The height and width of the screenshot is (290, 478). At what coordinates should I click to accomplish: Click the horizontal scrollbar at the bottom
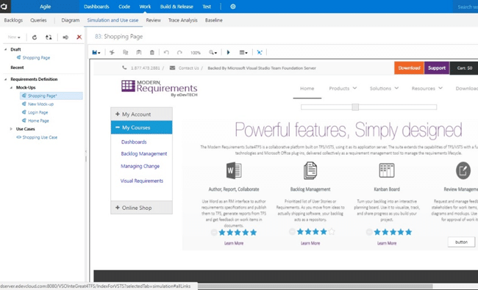tap(315, 286)
